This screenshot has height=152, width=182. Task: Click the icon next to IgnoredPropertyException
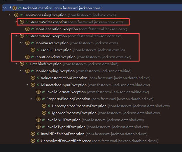[44, 113]
